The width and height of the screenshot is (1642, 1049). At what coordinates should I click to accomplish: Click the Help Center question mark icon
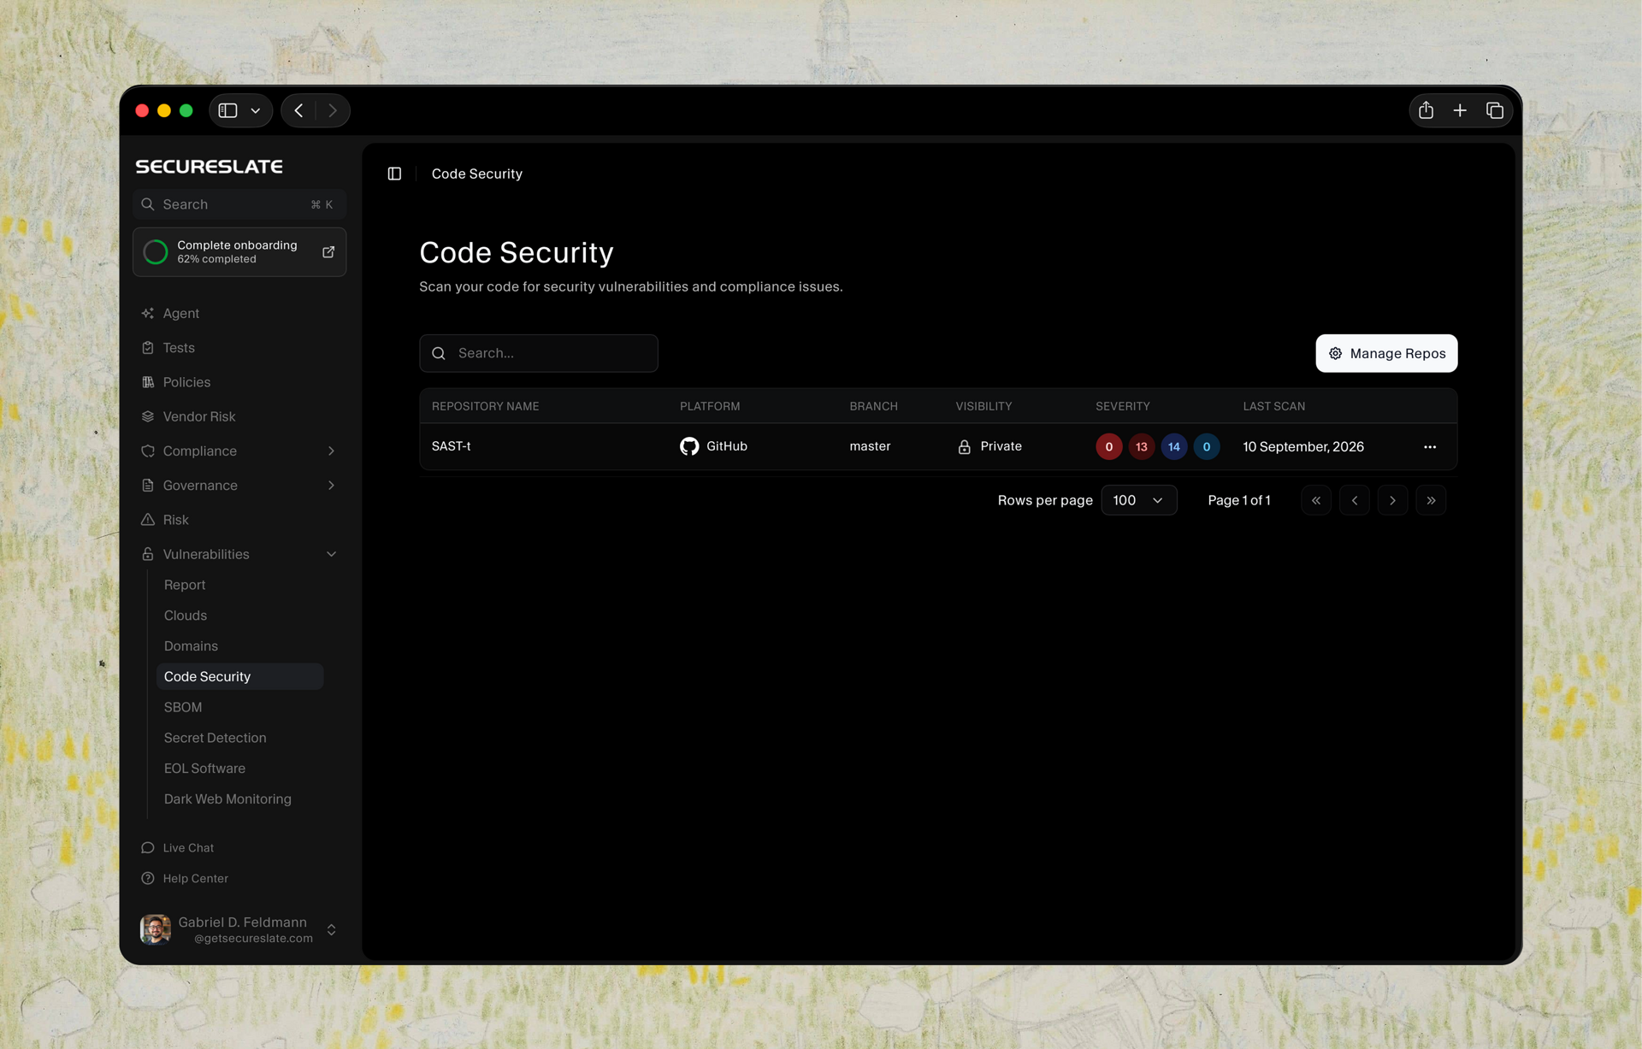coord(148,879)
